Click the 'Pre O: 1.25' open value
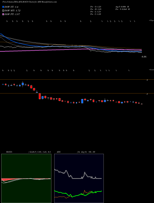The width and height of the screenshot is (154, 203). click(96, 7)
